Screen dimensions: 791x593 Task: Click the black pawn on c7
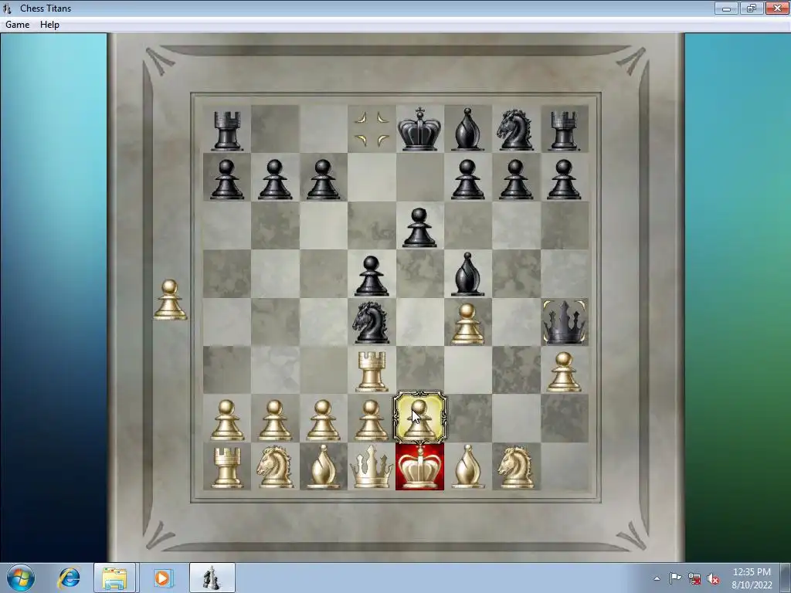click(324, 179)
